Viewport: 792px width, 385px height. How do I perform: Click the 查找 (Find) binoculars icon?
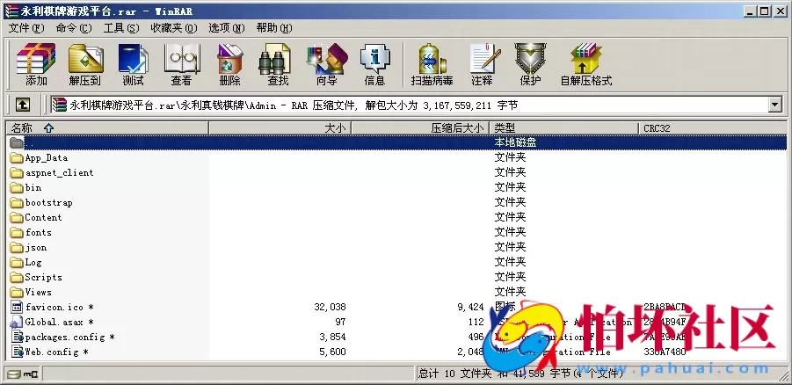point(277,65)
